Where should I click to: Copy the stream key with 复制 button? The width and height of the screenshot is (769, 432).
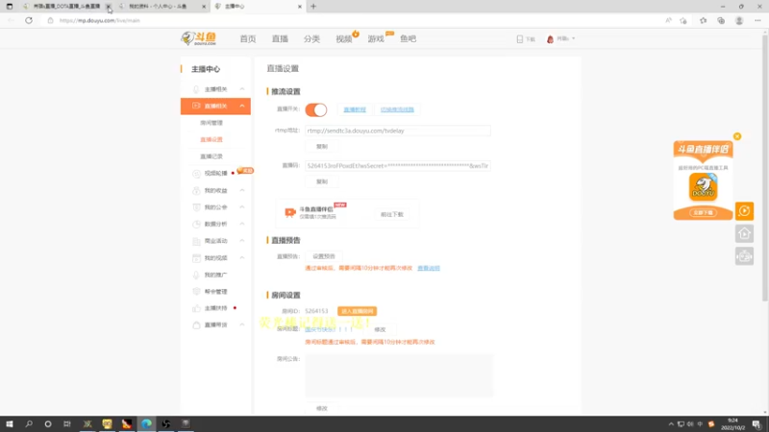[322, 181]
